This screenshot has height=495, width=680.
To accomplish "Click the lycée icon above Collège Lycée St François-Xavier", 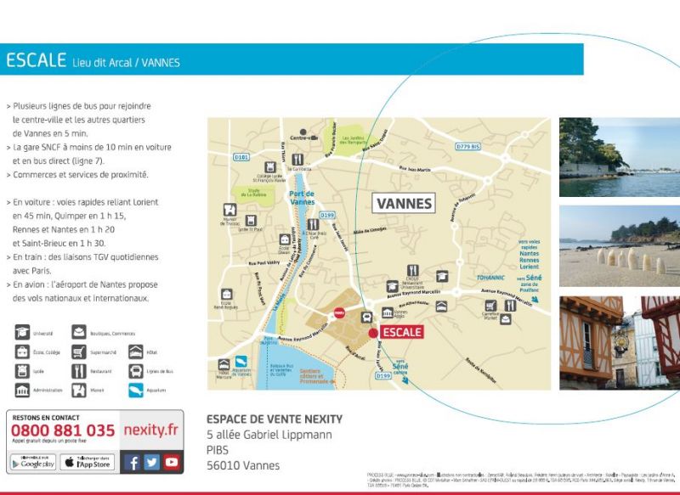I will point(270,167).
